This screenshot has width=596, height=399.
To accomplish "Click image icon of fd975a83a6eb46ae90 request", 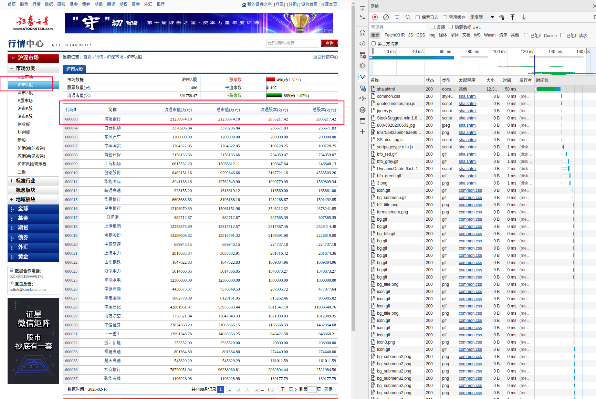I will pyautogui.click(x=373, y=133).
